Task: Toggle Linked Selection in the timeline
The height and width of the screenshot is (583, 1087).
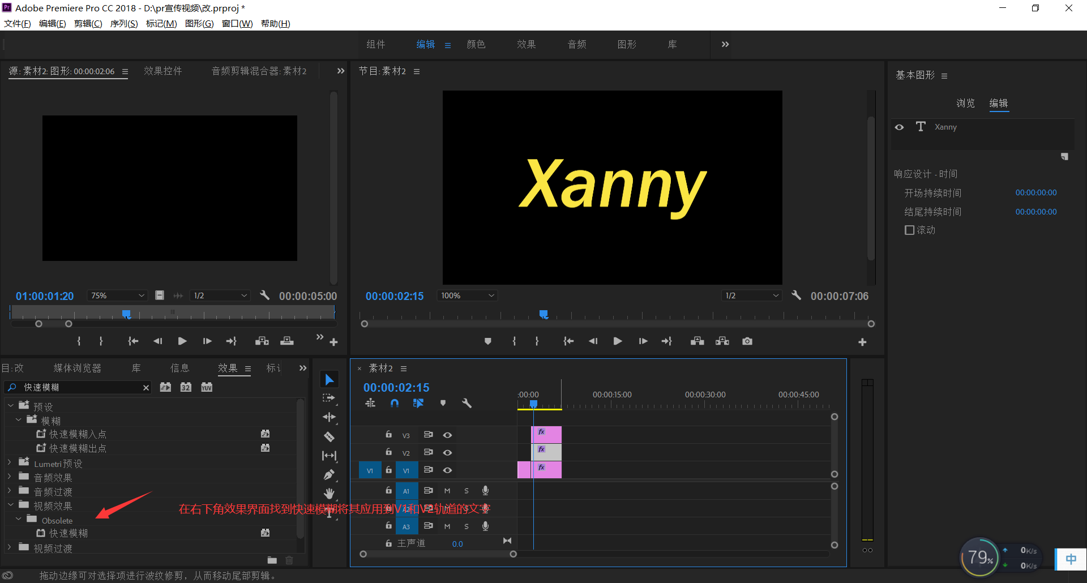Action: (x=418, y=403)
